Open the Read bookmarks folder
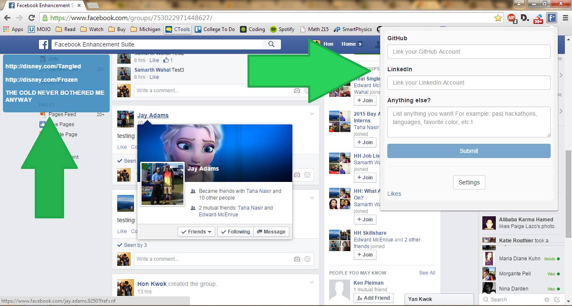The width and height of the screenshot is (572, 306). click(x=66, y=29)
